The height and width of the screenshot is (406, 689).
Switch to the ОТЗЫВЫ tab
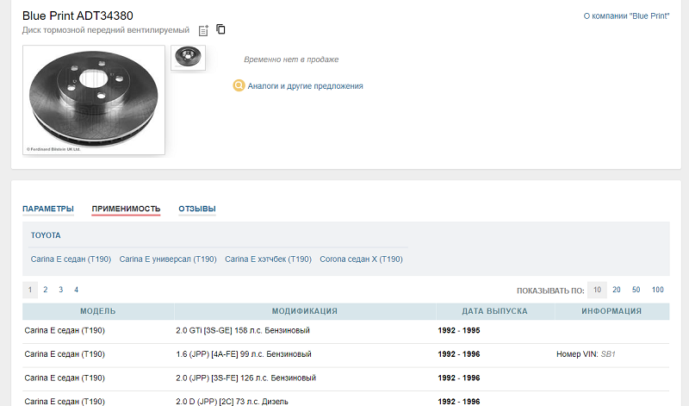pos(197,209)
